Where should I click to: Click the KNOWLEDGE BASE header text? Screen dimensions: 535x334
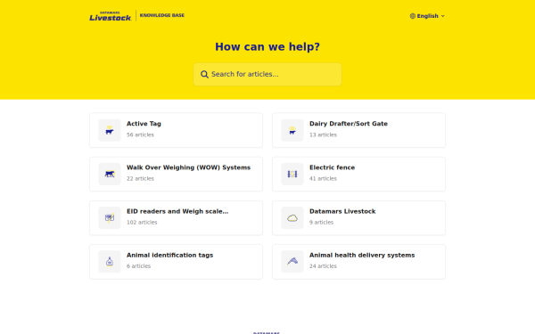pyautogui.click(x=162, y=15)
